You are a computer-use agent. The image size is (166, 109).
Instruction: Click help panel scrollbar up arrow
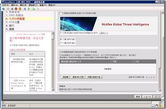[x=53, y=33]
